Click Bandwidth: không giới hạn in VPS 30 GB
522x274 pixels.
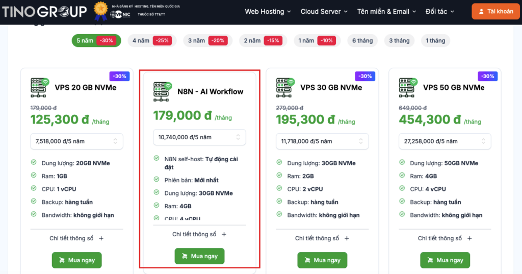click(x=323, y=215)
